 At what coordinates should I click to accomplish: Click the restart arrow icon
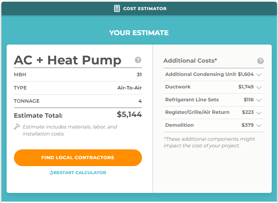pyautogui.click(x=51, y=173)
